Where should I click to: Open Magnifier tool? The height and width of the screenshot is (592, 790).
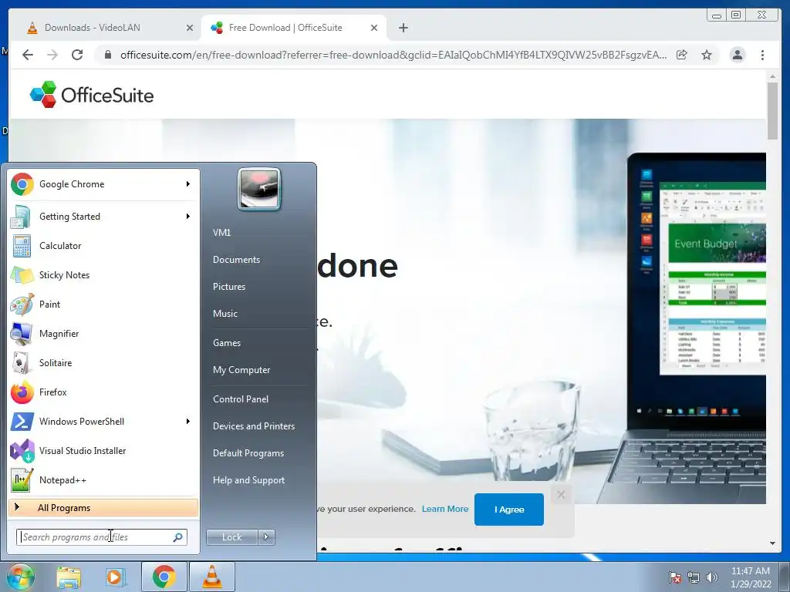[103, 333]
